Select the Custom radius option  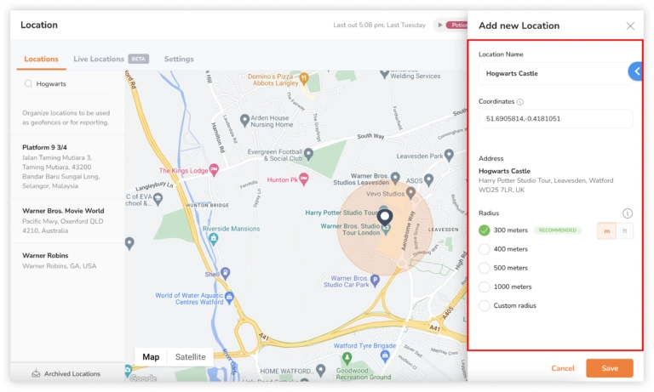(485, 305)
